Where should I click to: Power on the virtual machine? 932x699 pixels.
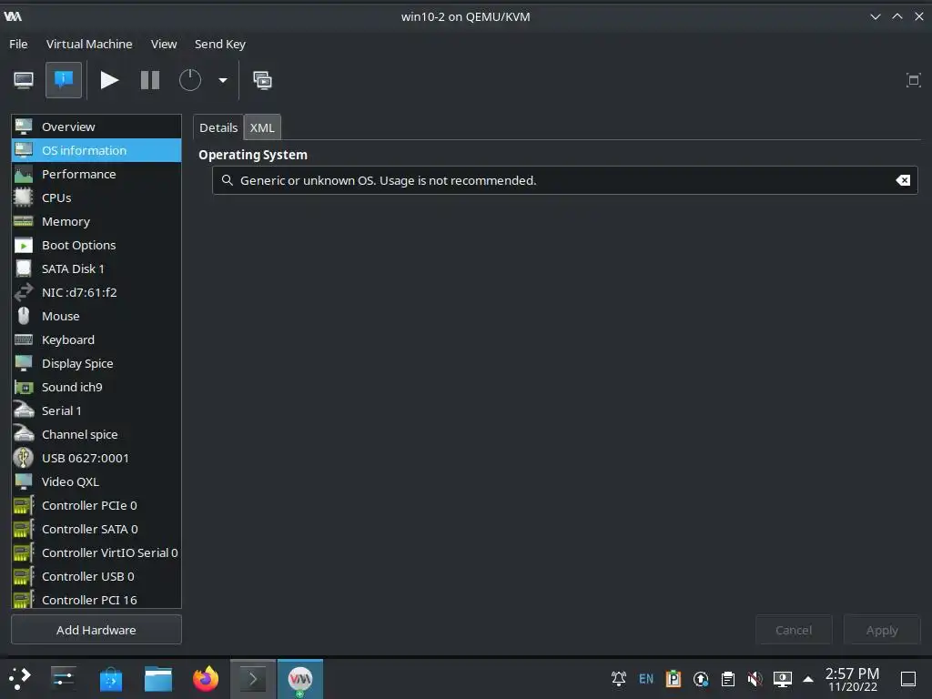pyautogui.click(x=109, y=80)
